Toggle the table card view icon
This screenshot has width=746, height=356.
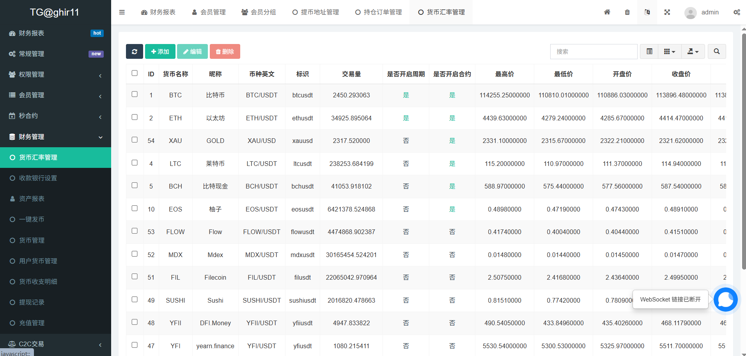pyautogui.click(x=649, y=51)
